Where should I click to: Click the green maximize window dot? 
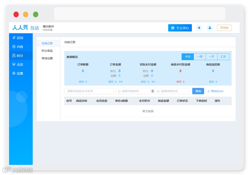coord(36,14)
